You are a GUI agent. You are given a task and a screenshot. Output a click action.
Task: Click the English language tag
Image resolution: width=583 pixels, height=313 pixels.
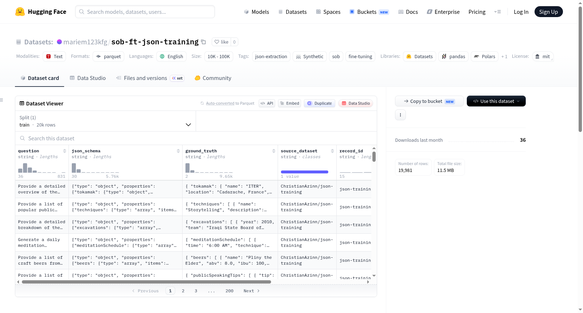point(172,56)
